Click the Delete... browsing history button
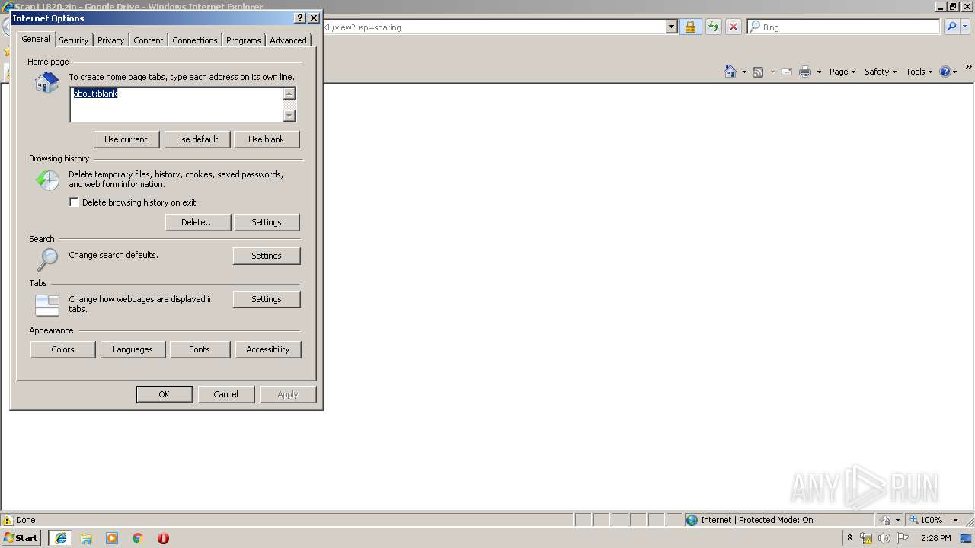The image size is (975, 548). (x=198, y=222)
